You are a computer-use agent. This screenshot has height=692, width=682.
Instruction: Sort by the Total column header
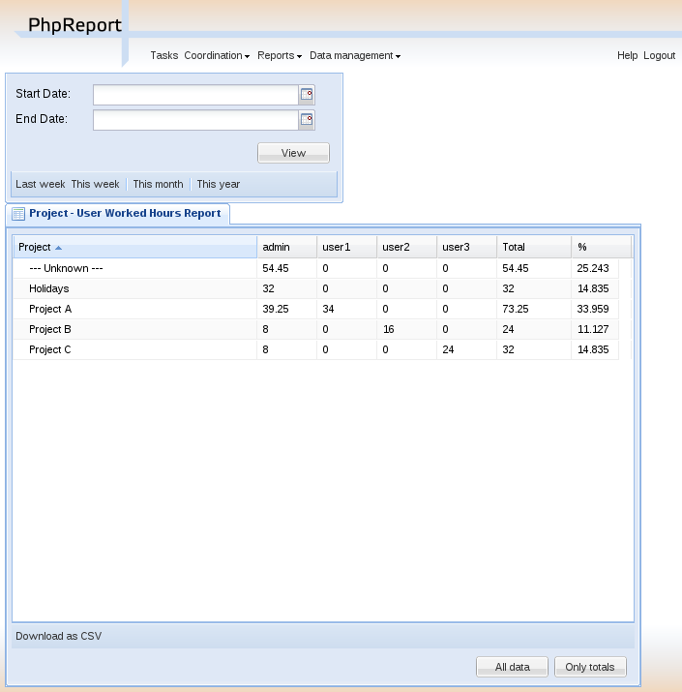pyautogui.click(x=534, y=247)
